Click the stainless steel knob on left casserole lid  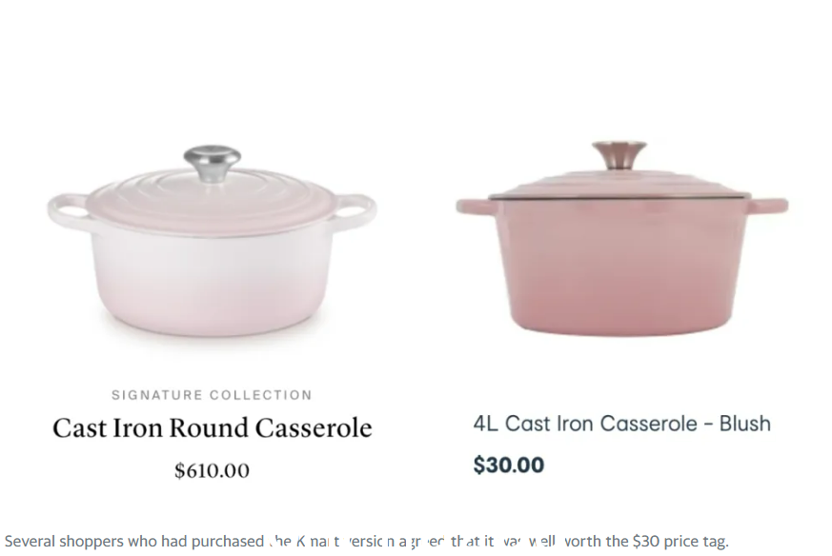[x=213, y=164]
